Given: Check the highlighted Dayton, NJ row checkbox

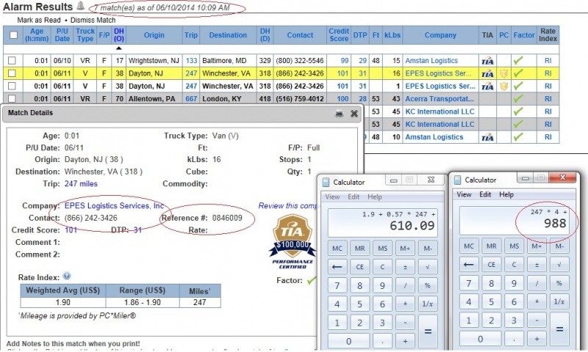Looking at the screenshot, I should pyautogui.click(x=12, y=73).
